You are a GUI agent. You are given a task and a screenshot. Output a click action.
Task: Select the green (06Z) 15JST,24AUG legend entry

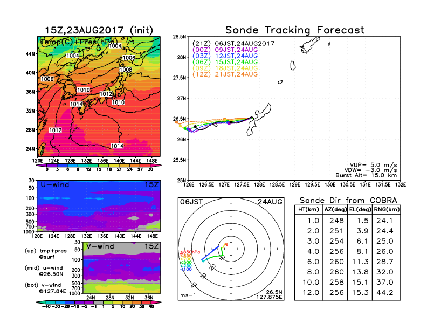pos(225,62)
